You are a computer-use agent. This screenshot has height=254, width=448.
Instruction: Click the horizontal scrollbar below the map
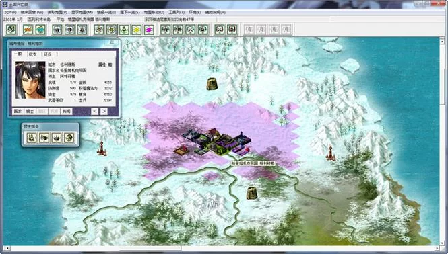click(222, 249)
